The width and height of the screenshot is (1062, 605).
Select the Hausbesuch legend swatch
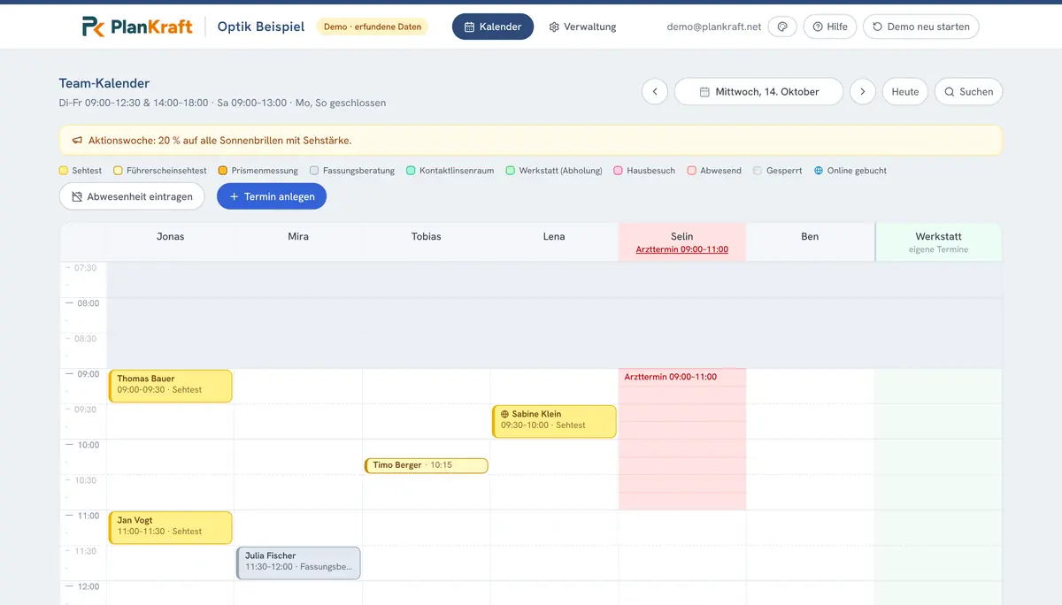(618, 171)
